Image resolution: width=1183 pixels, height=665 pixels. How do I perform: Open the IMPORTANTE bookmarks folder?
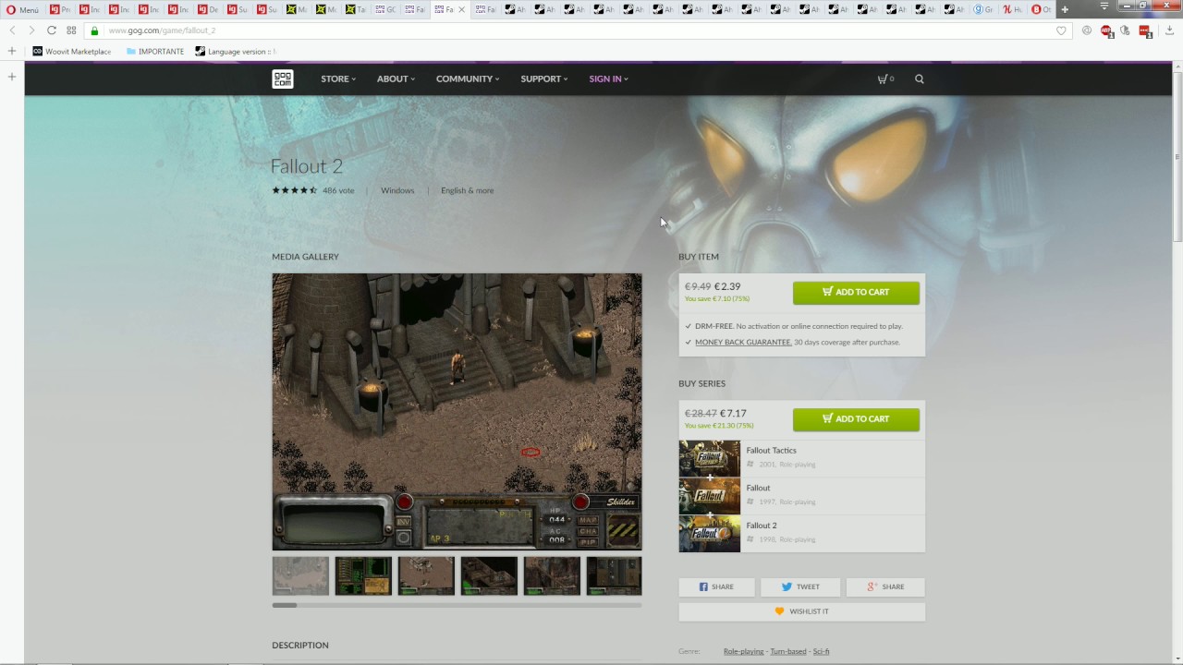[155, 52]
